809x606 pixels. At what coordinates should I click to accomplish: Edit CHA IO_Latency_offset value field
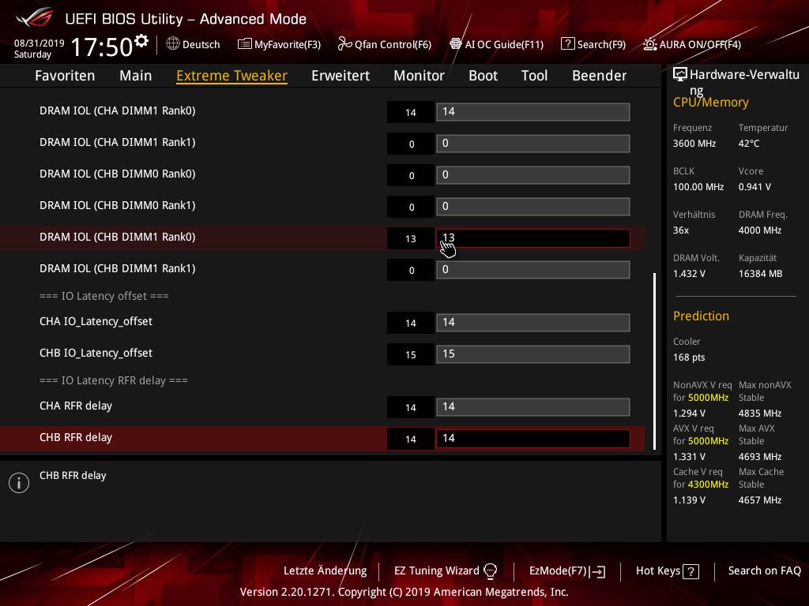coord(533,323)
